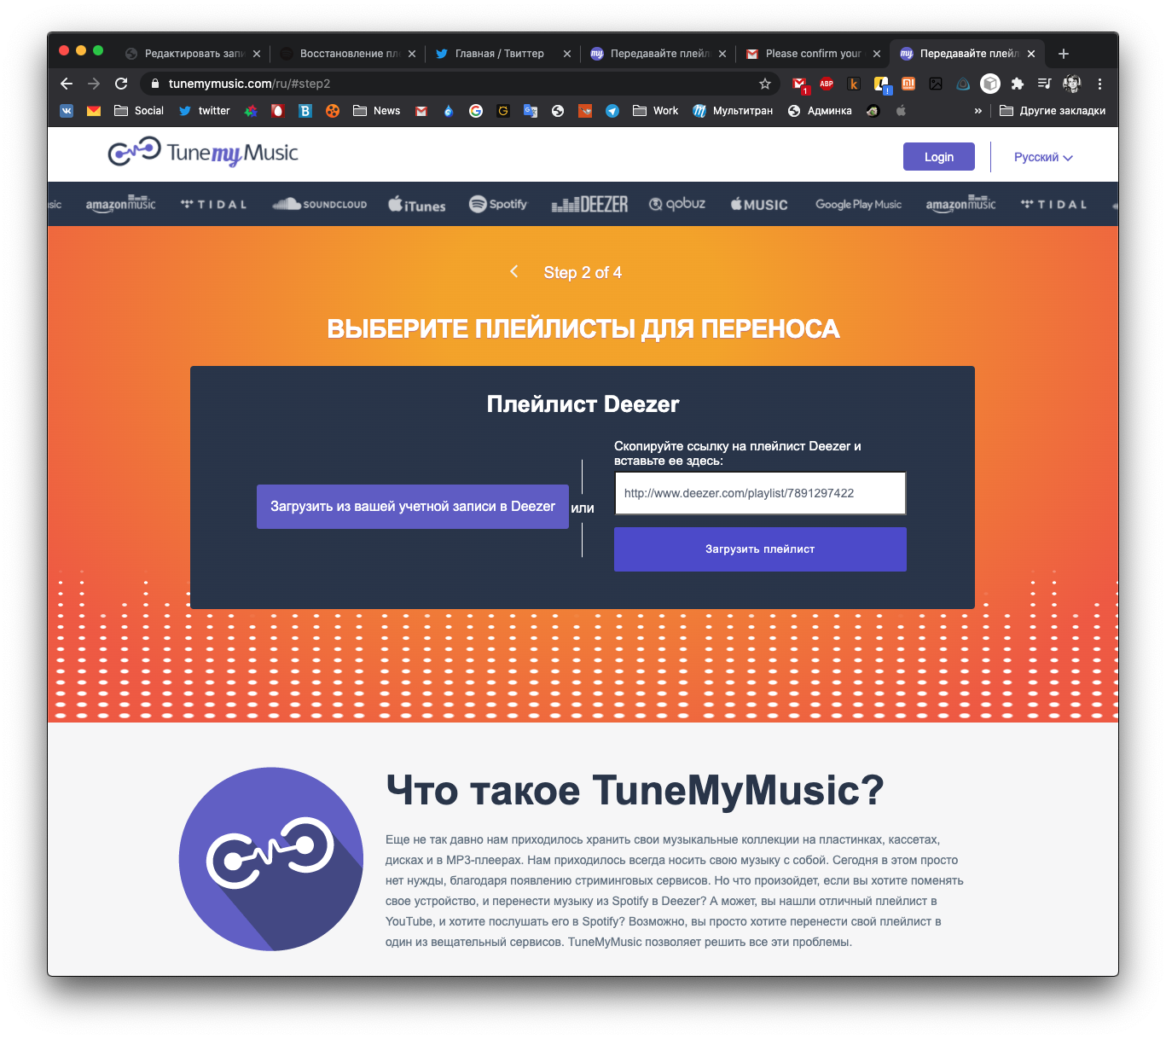Reload the page with the refresh icon

pyautogui.click(x=121, y=84)
